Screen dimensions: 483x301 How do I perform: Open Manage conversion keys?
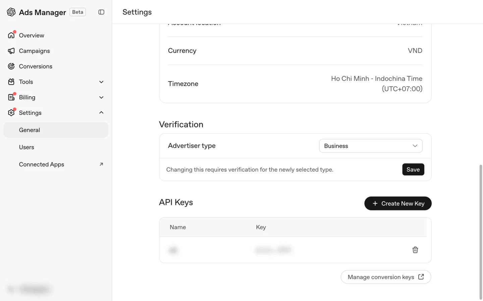386,277
